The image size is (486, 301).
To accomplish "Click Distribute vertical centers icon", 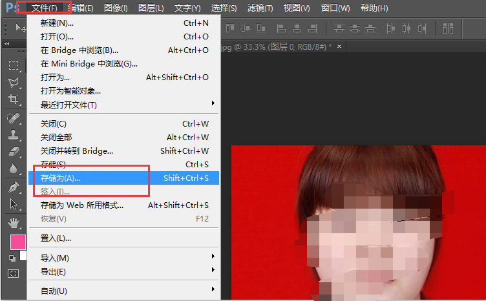I will tap(355, 28).
